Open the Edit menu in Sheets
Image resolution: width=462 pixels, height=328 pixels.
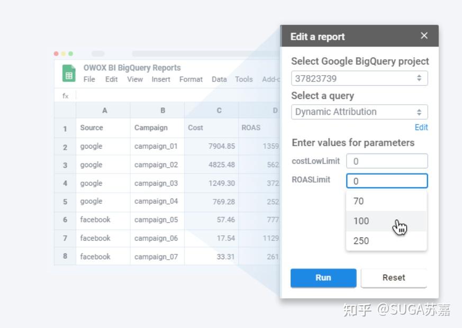[111, 79]
